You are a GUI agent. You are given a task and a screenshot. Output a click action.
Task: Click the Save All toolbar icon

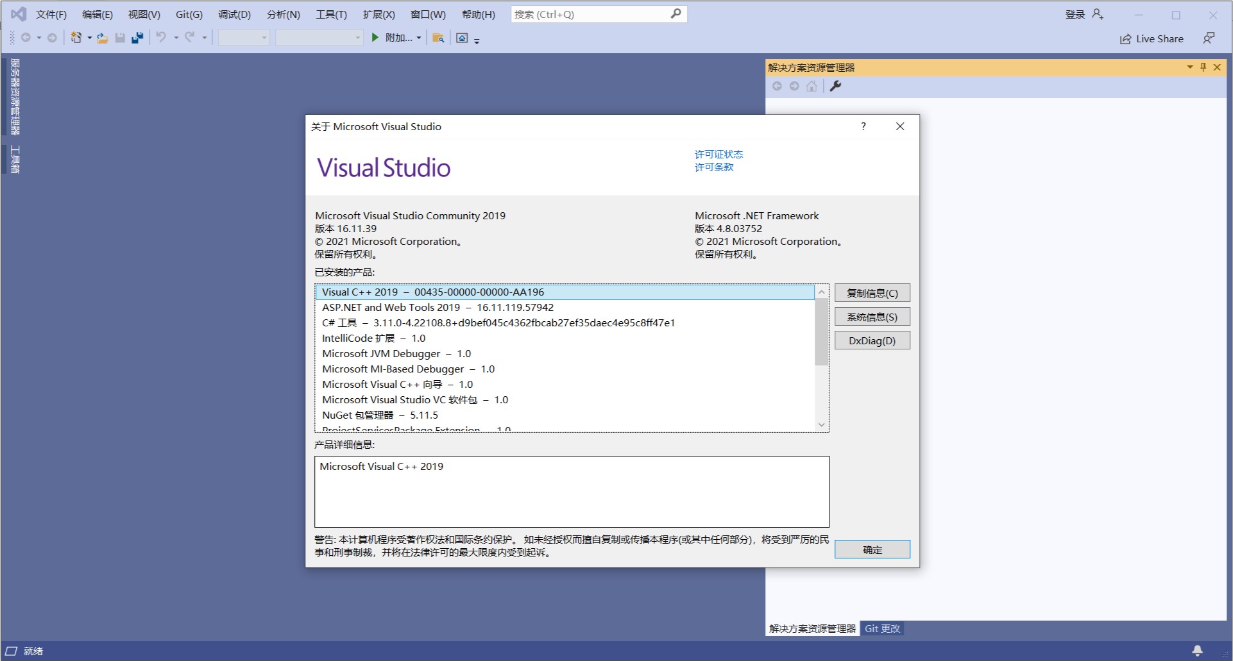coord(137,38)
